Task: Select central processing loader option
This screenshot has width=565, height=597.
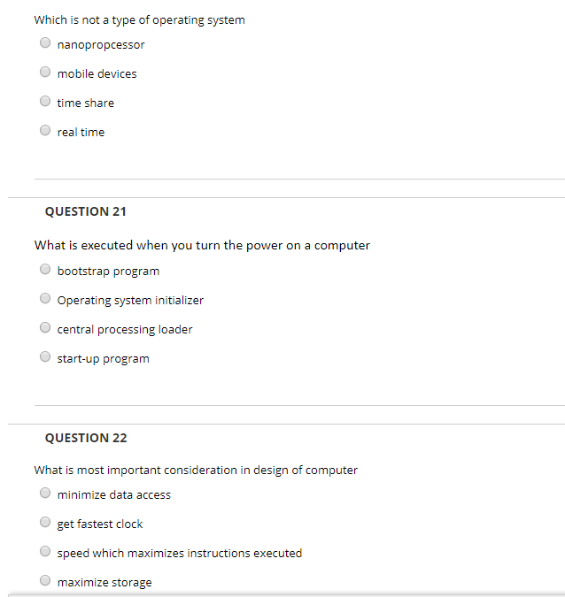Action: (45, 327)
